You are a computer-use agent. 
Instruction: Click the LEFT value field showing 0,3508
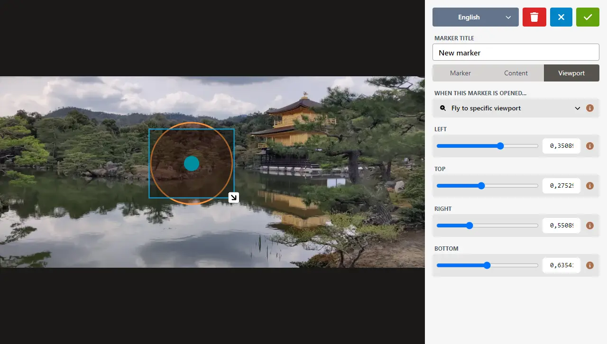[561, 146]
